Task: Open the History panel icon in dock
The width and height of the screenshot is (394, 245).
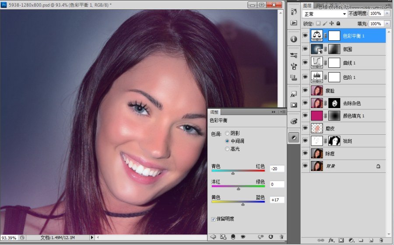Action: pos(293,11)
